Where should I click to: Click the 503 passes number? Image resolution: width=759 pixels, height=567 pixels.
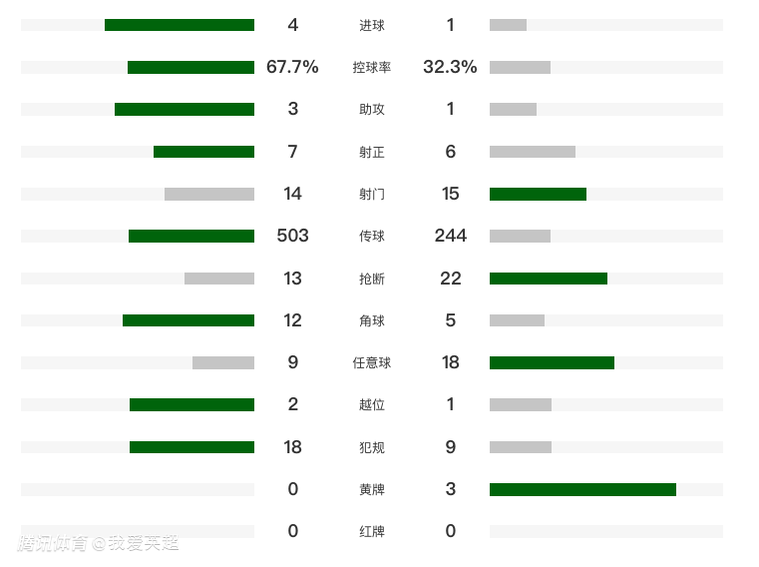tap(292, 236)
